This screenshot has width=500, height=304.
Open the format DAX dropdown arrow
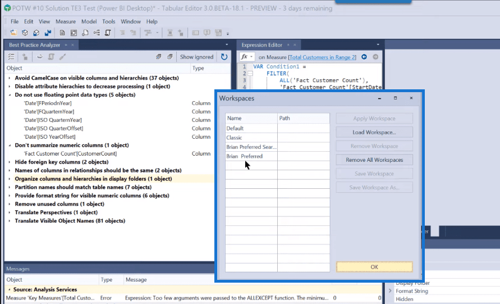[x=157, y=33]
